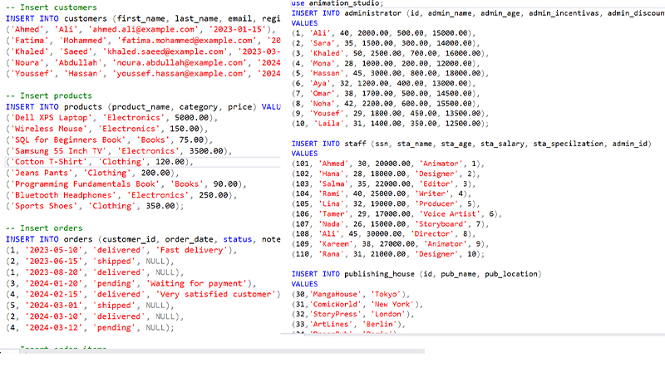
Task: Click the order row dated '2023-08-20'
Action: click(95, 272)
